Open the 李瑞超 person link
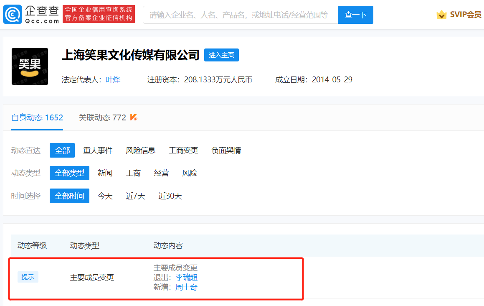The height and width of the screenshot is (306, 484). (186, 278)
